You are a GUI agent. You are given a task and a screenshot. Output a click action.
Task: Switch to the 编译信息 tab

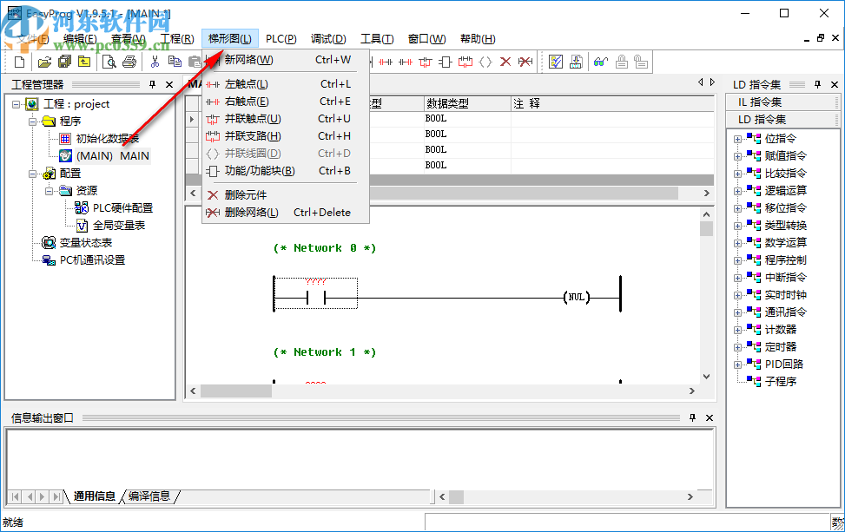point(149,496)
